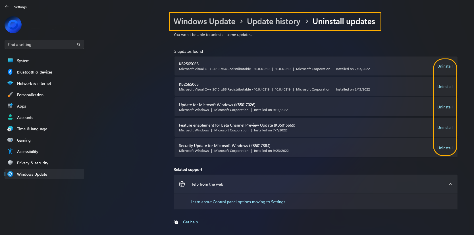Open System settings
474x235 pixels.
pos(44,61)
